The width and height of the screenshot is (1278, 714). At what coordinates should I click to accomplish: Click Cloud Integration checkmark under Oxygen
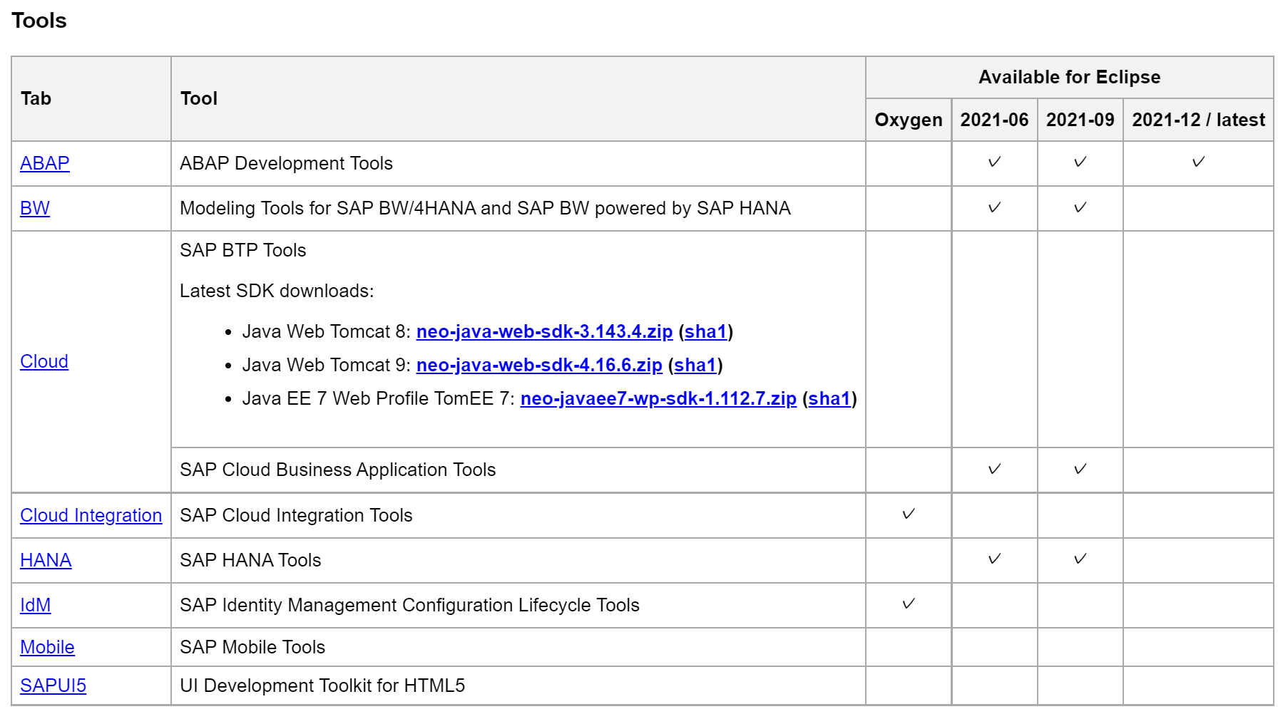pos(909,514)
